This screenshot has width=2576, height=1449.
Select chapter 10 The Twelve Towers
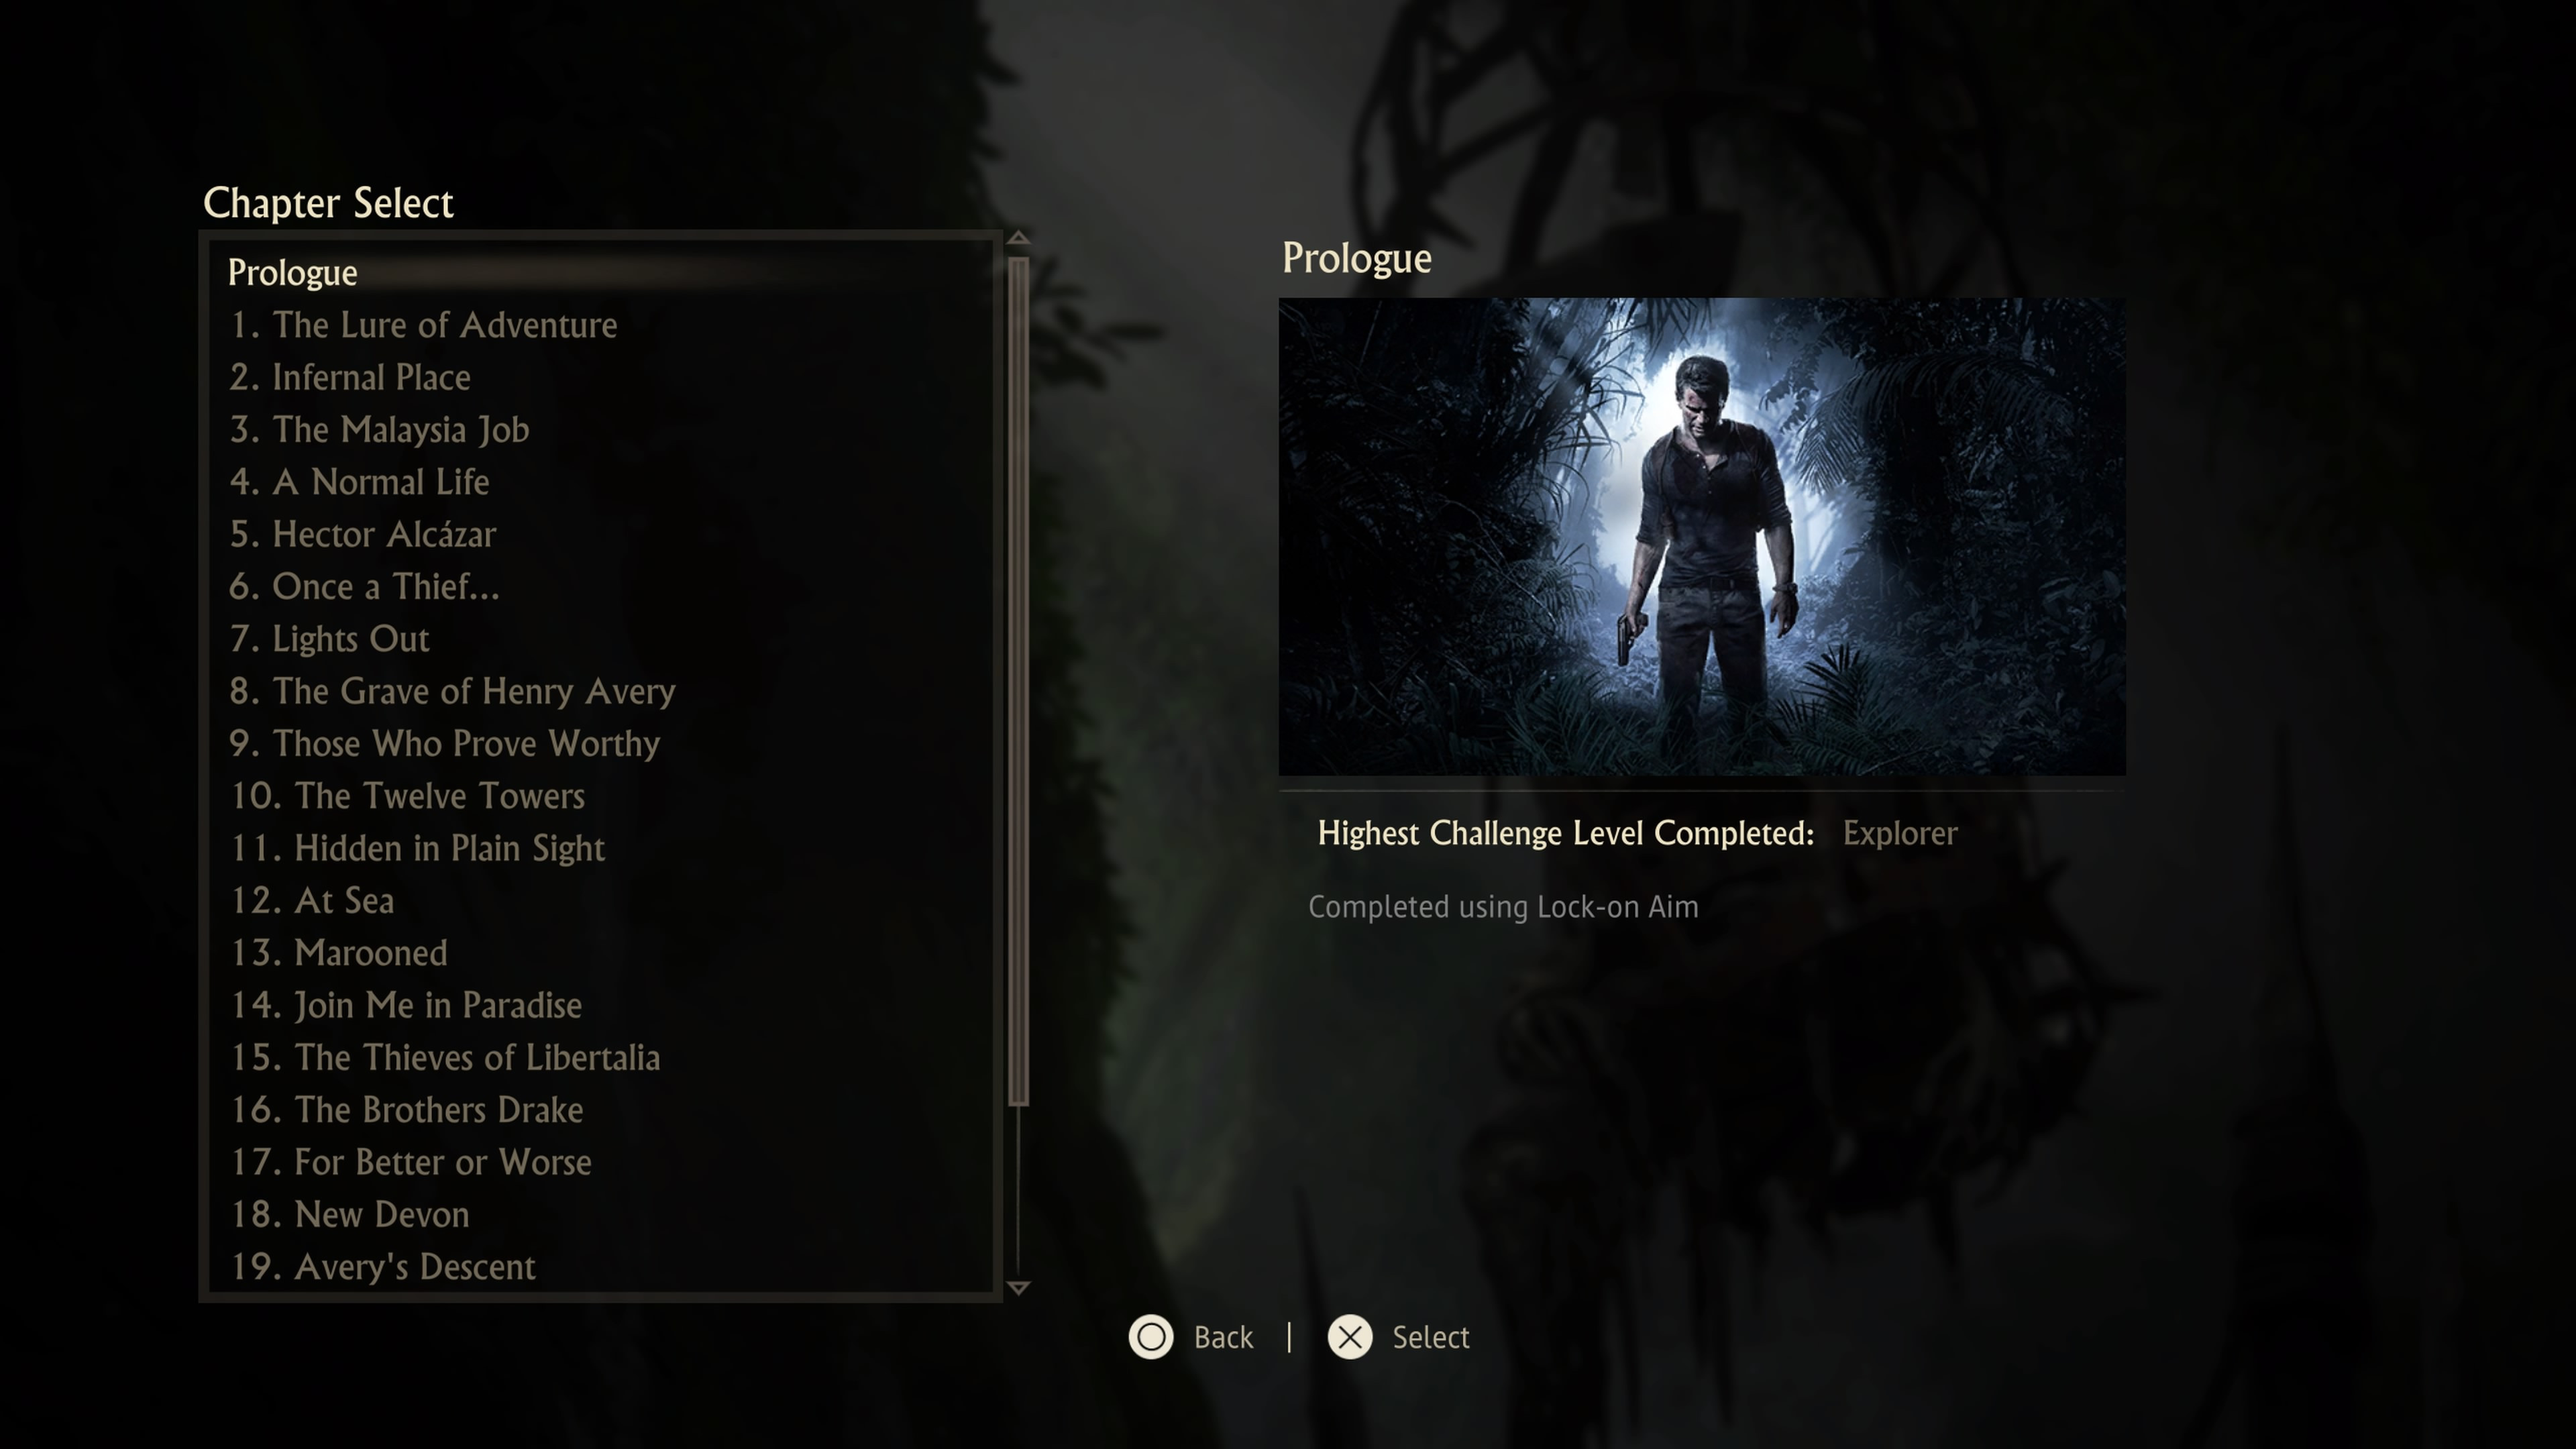[439, 794]
